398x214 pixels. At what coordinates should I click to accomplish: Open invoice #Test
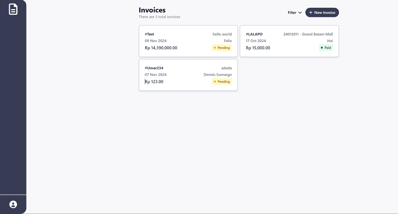188,41
